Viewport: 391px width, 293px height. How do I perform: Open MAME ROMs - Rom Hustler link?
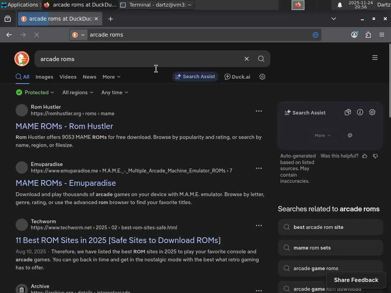click(x=64, y=126)
